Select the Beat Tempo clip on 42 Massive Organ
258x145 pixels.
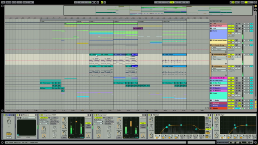(174, 55)
